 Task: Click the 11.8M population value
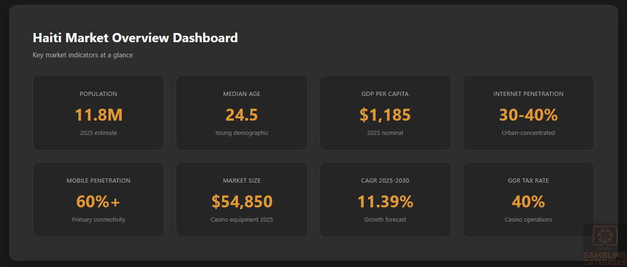99,115
